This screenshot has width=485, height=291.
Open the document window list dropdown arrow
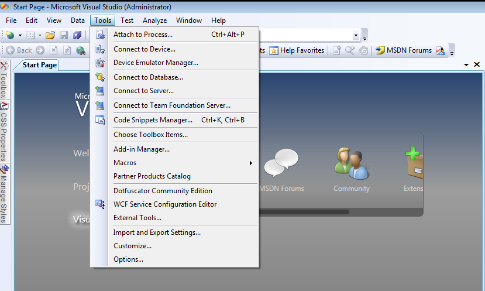(466, 65)
